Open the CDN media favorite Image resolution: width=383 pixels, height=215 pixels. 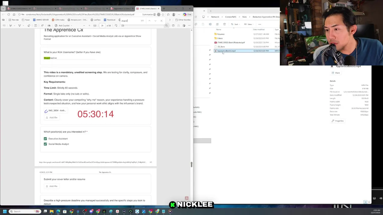58,20
